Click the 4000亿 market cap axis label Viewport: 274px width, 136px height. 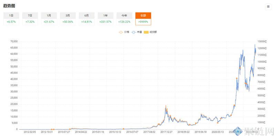(261, 102)
